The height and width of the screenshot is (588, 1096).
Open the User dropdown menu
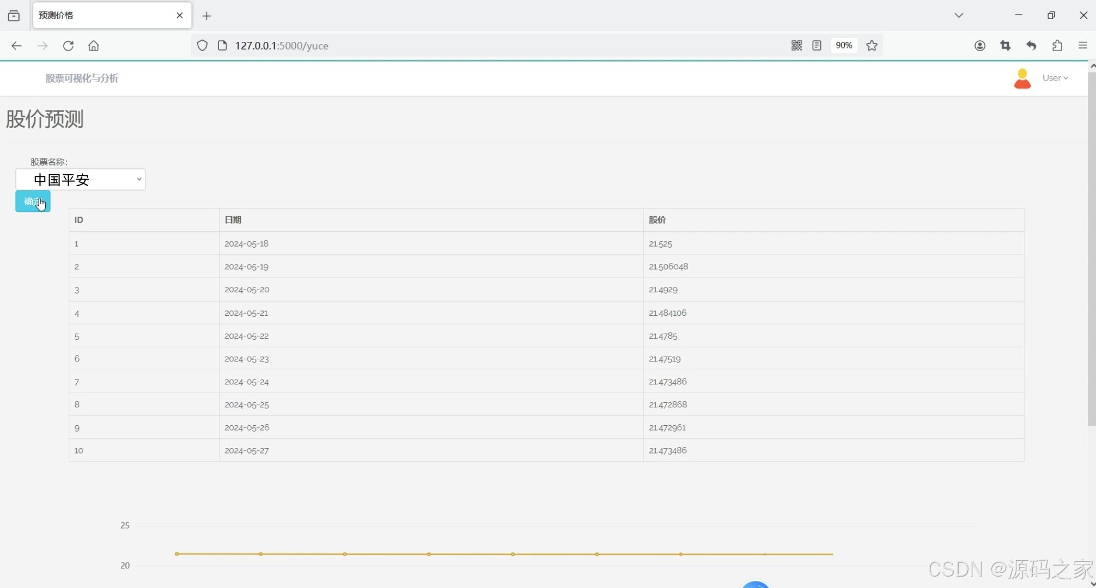coord(1055,78)
